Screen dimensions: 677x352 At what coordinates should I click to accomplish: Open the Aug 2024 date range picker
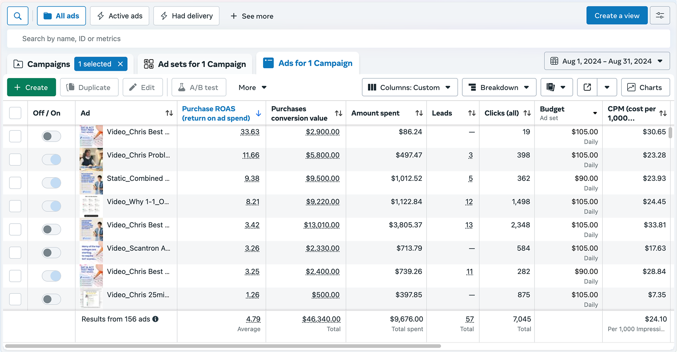607,61
